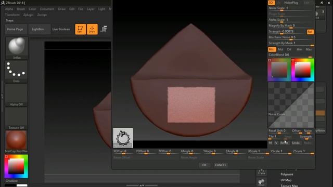
Task: Open the Draw menu
Action: point(62,9)
